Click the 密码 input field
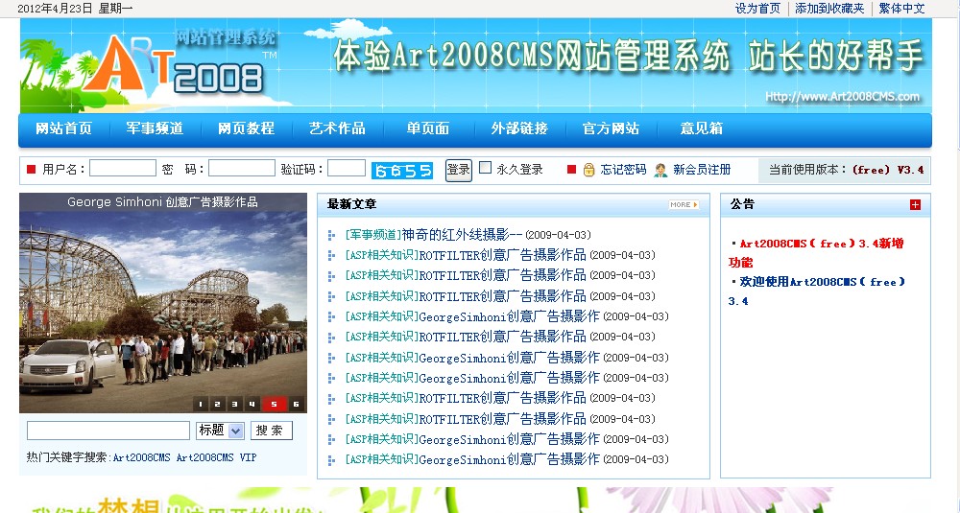Viewport: 960px width, 513px height. tap(242, 168)
